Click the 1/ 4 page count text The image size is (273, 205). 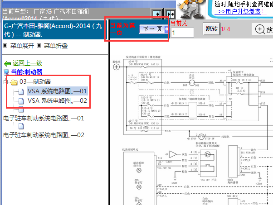click(226, 29)
